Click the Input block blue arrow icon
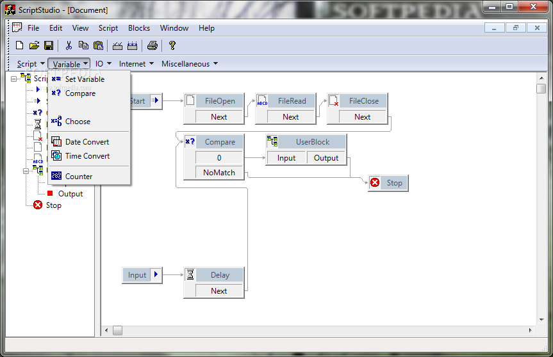The width and height of the screenshot is (553, 357). click(156, 274)
